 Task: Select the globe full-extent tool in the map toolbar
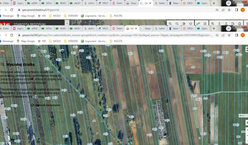[x=184, y=23]
